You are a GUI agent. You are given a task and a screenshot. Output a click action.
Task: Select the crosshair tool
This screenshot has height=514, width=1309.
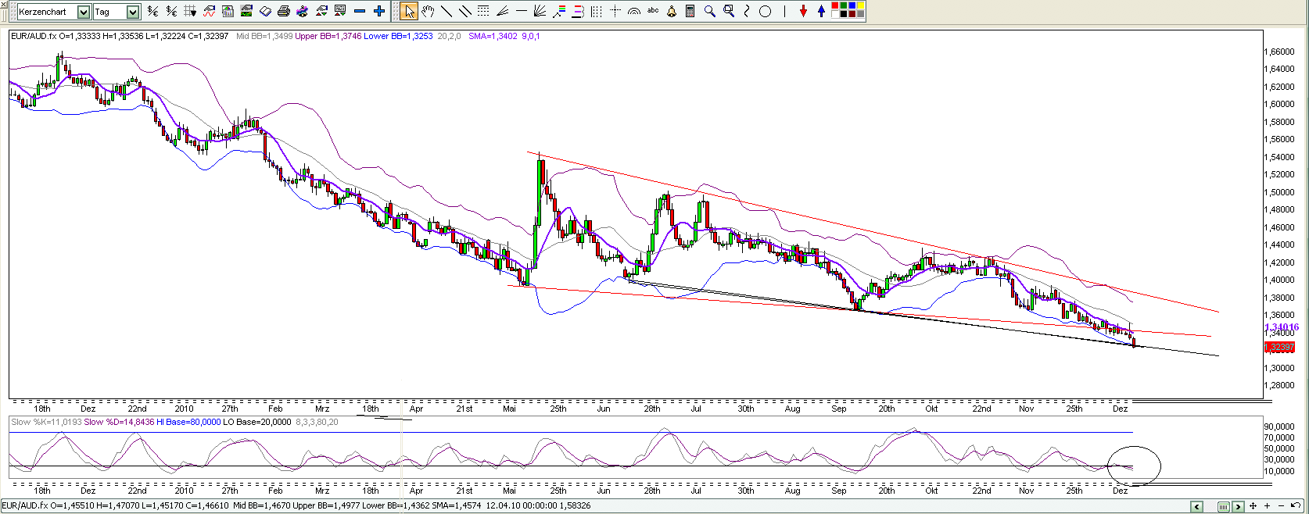tap(615, 11)
